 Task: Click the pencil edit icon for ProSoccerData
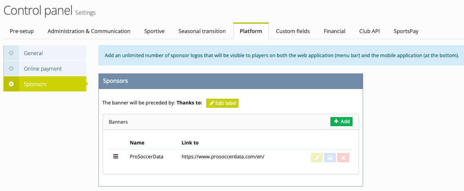coord(317,158)
